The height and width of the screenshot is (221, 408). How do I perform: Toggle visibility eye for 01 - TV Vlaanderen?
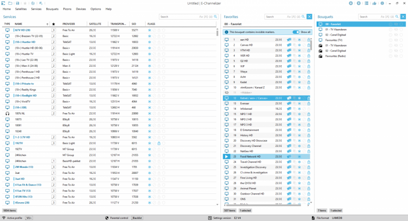coord(396,29)
